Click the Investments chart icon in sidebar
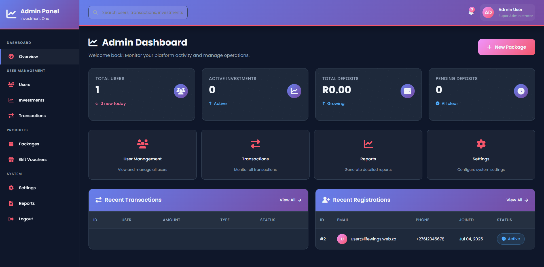 point(11,100)
